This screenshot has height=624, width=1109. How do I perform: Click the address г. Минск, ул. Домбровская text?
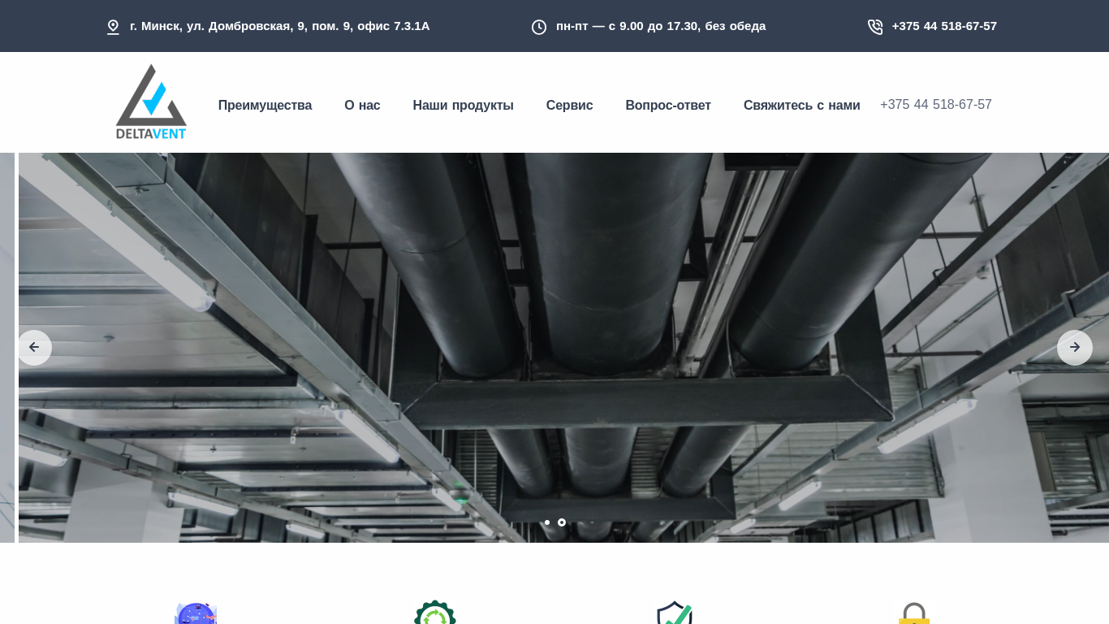[279, 26]
